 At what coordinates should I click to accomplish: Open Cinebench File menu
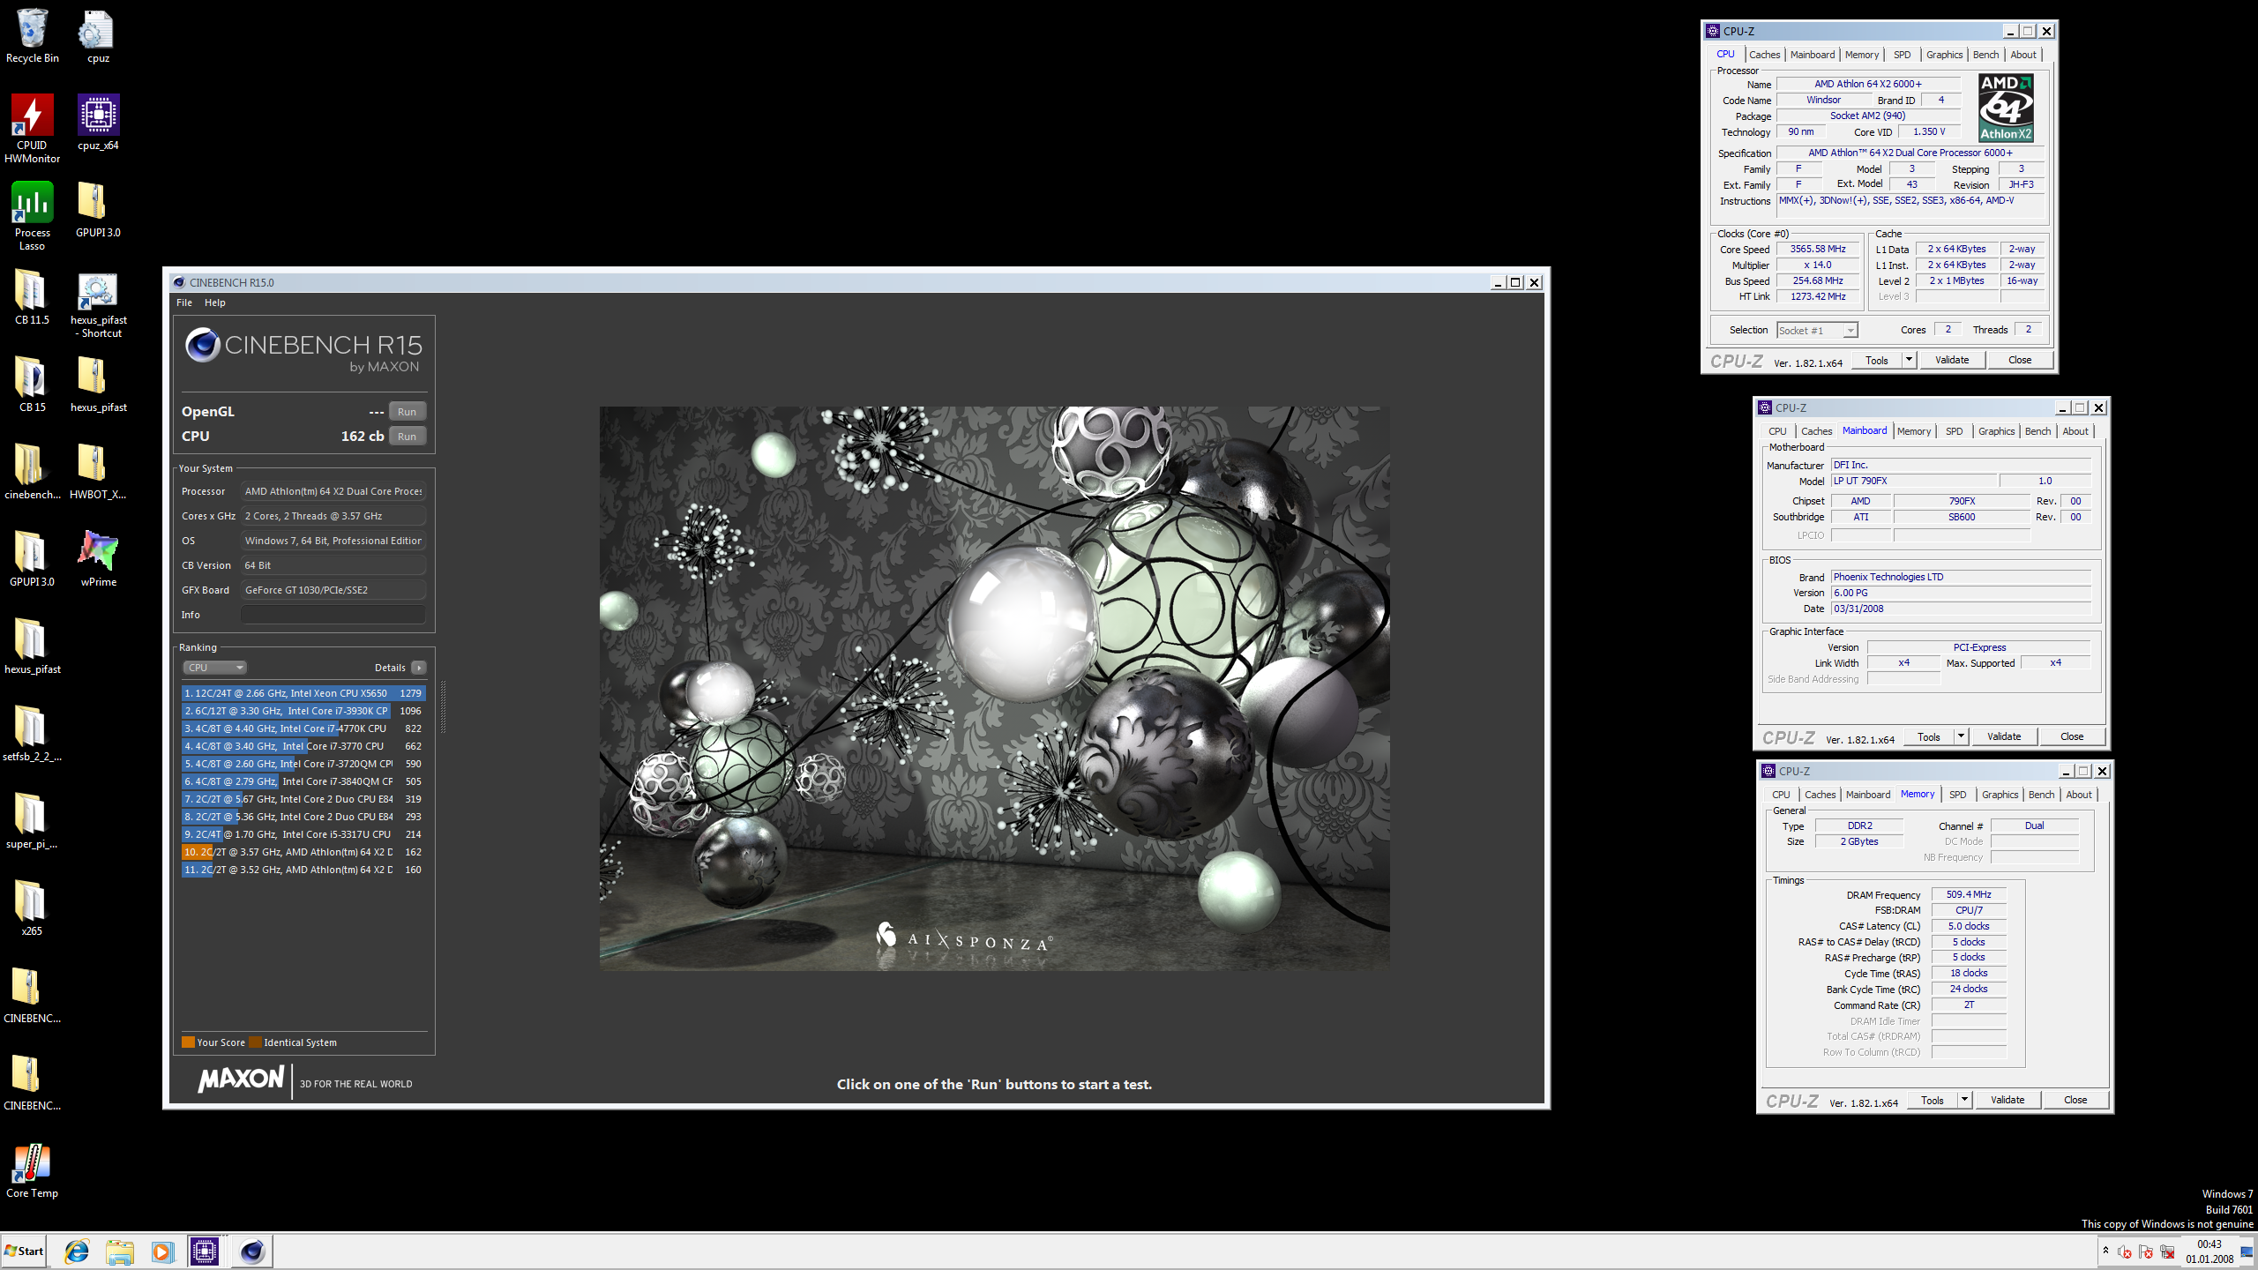point(183,303)
